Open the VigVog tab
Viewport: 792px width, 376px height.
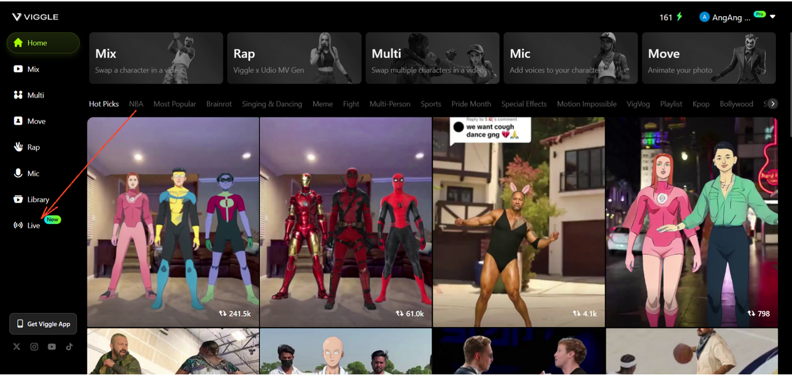[639, 104]
